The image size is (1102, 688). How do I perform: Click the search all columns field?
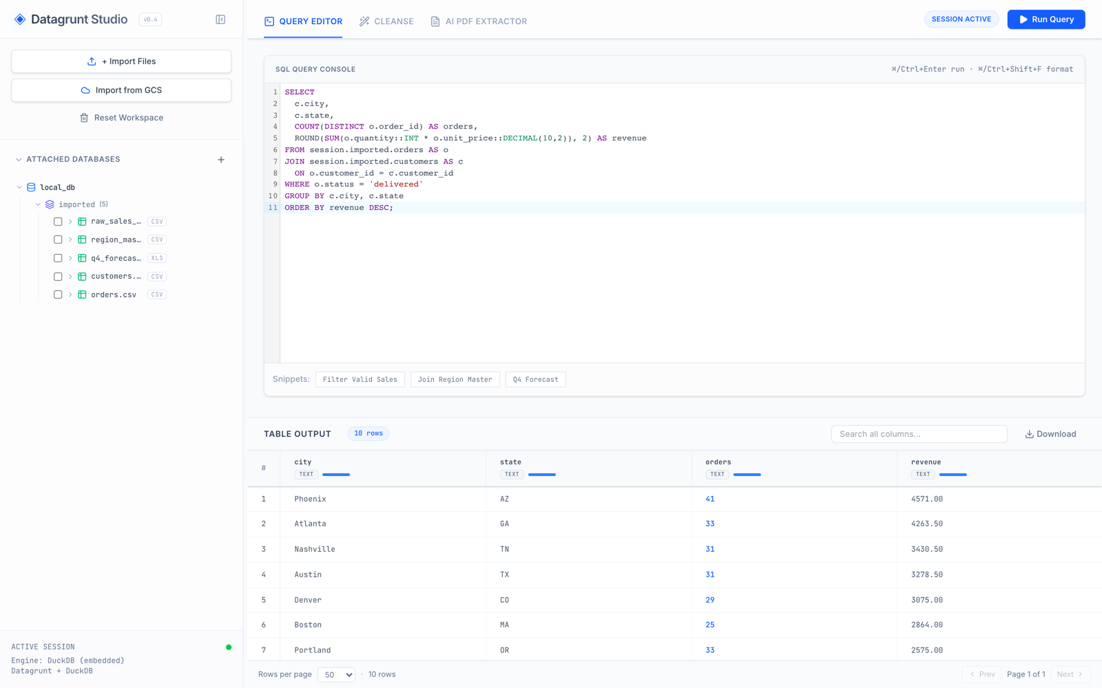pos(919,434)
